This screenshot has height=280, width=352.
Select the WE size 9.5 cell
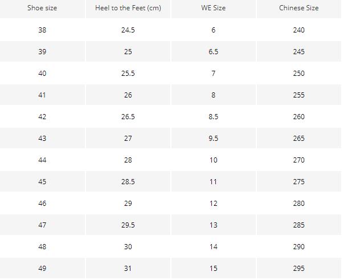[214, 138]
